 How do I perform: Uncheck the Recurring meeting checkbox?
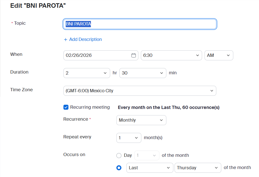point(66,107)
